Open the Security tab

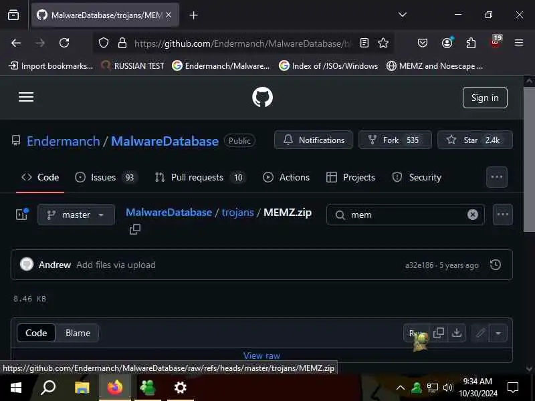417,177
